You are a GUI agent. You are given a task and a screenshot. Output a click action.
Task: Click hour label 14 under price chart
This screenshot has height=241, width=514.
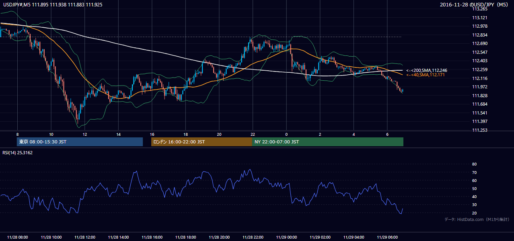tap(118, 134)
